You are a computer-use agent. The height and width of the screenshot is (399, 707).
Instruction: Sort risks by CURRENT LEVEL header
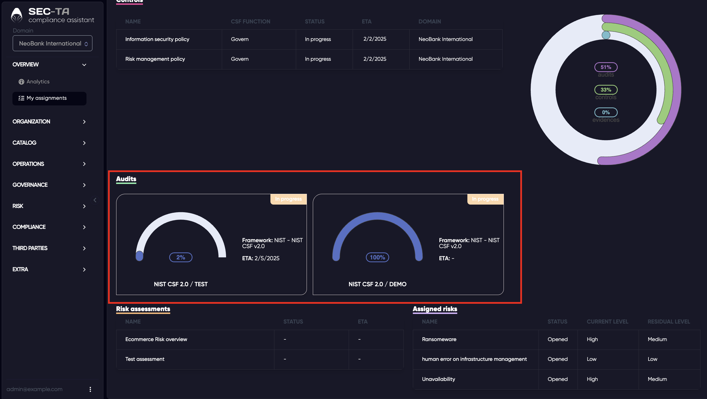(607, 322)
